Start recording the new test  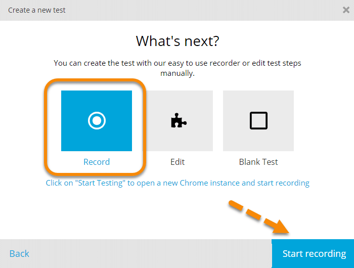[313, 253]
